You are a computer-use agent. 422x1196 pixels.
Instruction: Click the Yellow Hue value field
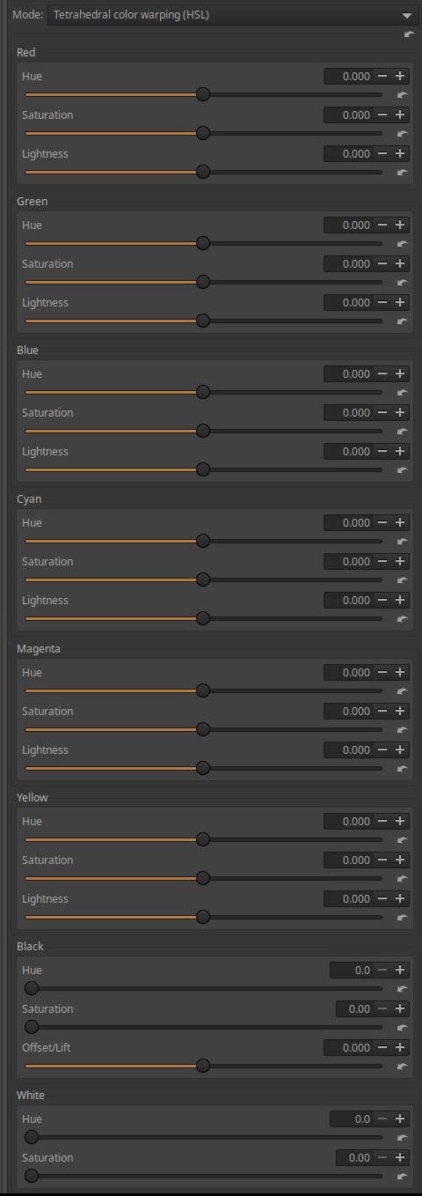point(349,822)
